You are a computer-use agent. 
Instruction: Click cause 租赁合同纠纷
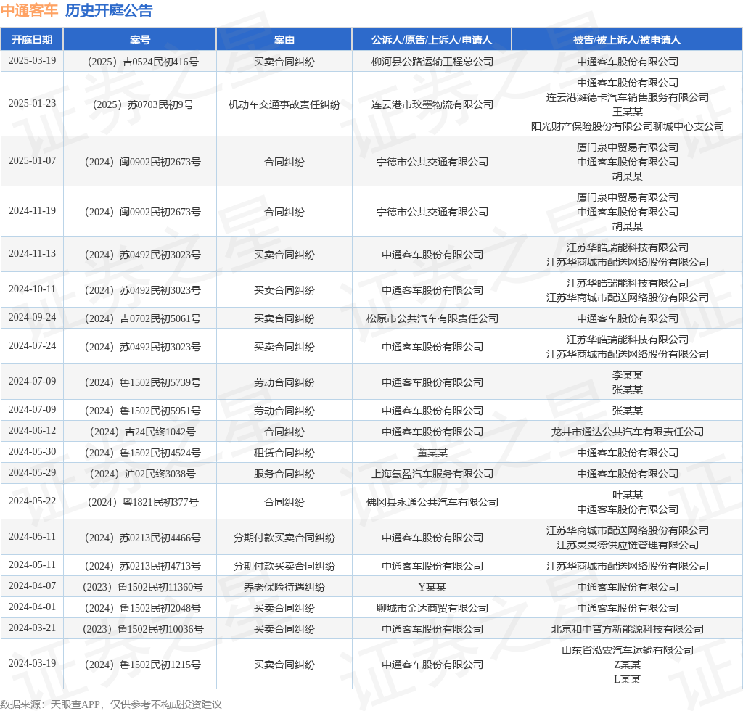point(284,453)
